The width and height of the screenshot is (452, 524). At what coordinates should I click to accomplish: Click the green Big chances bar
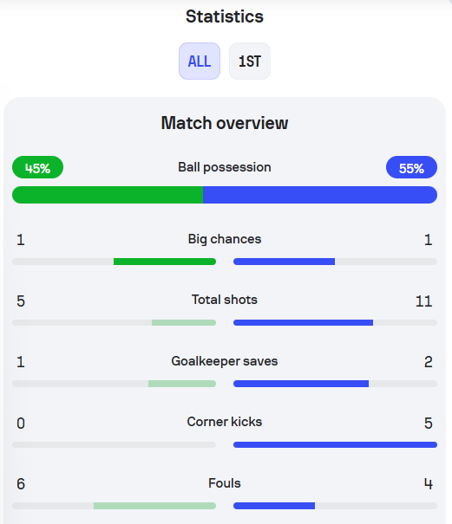(165, 262)
